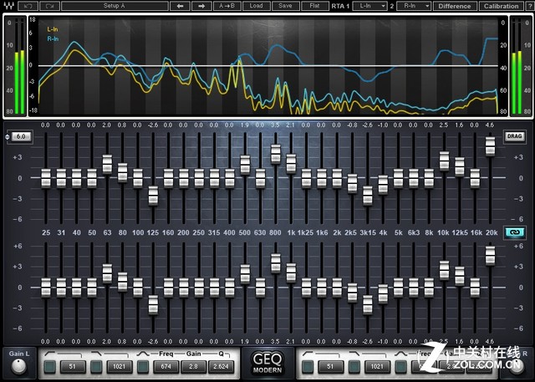Click the GEQ Modern logo badge

(267, 363)
